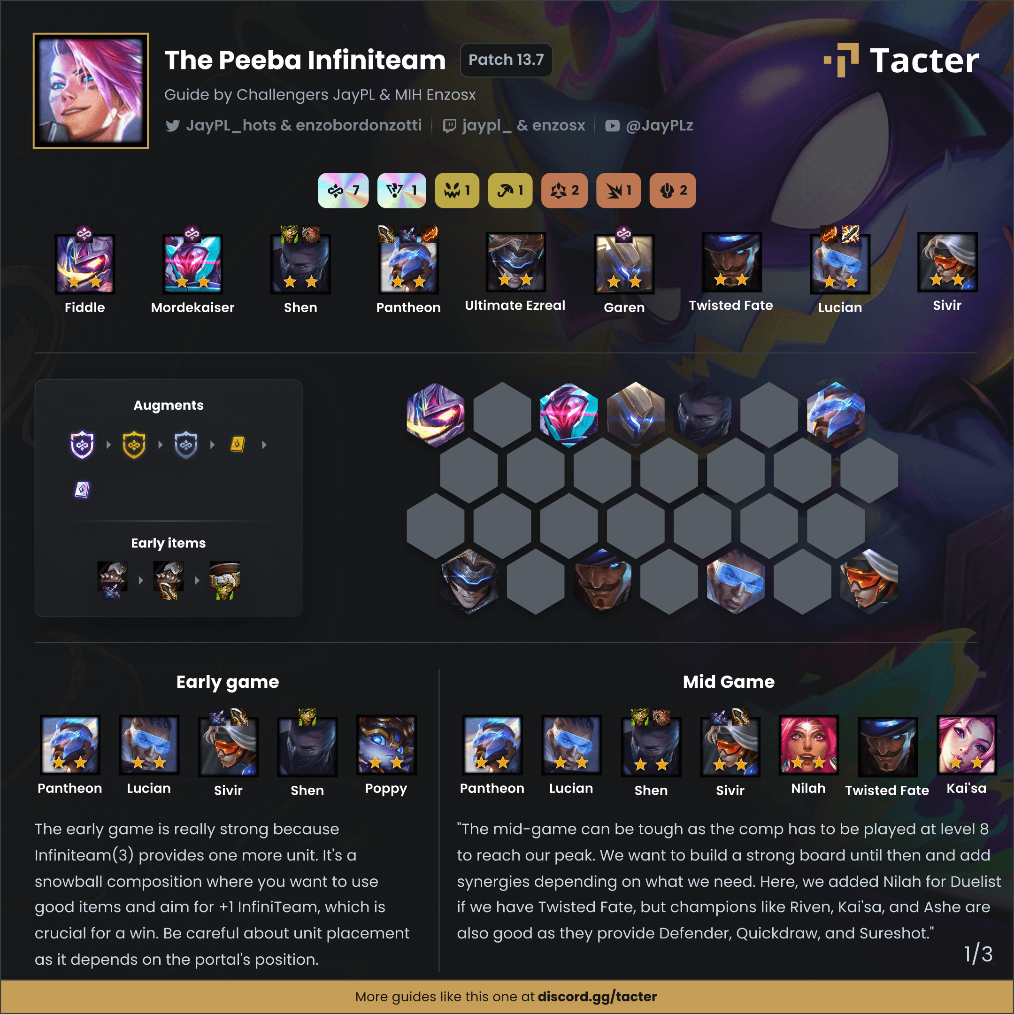Click the arrow after the first augment
Image resolution: width=1014 pixels, height=1014 pixels.
pos(108,445)
